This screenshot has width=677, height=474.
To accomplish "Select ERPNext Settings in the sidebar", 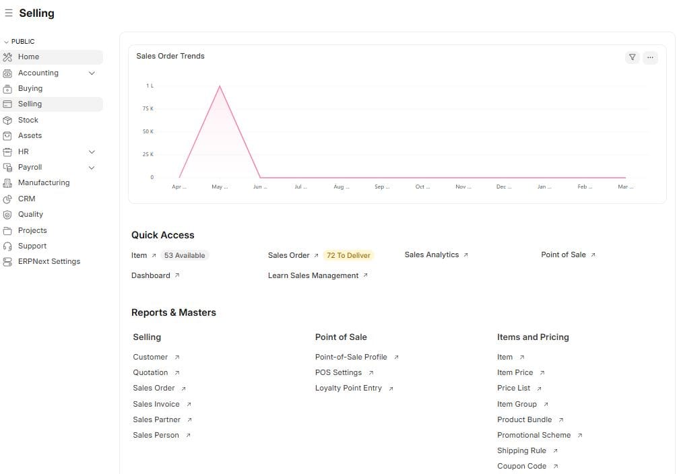I will tap(49, 261).
